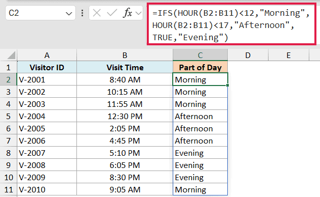Click the 'Part of Day' header cell
The image size is (320, 197).
200,67
